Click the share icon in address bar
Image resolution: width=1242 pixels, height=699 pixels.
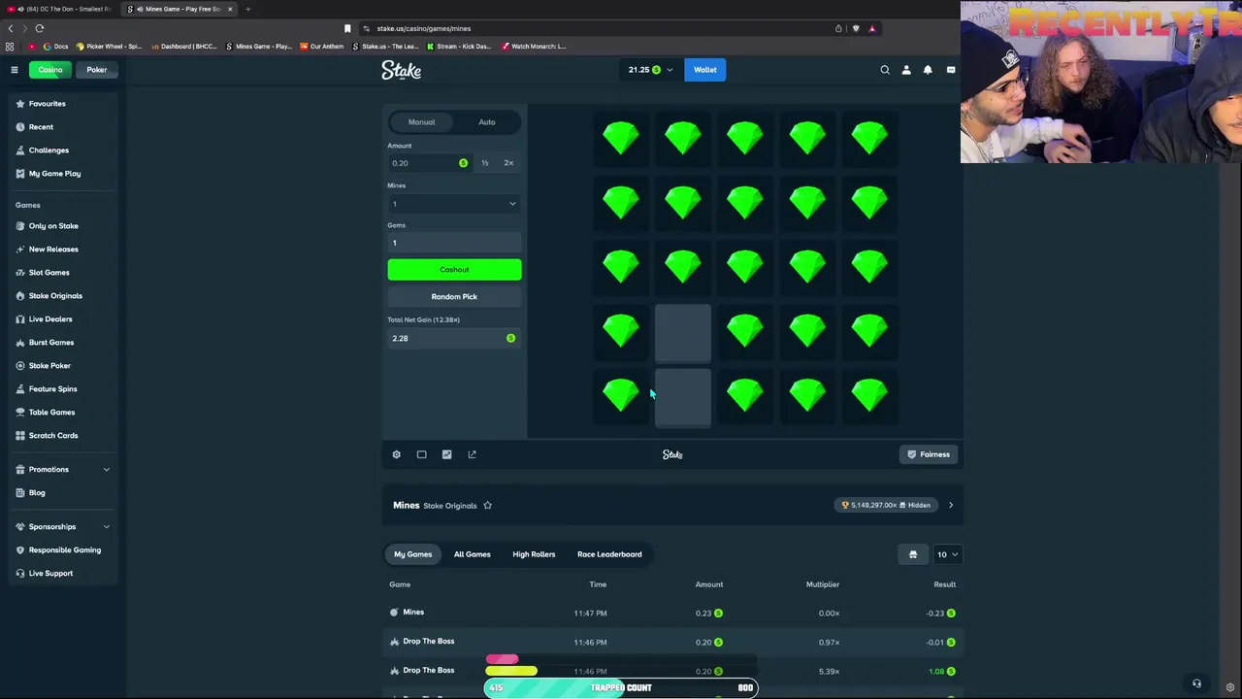coord(838,28)
